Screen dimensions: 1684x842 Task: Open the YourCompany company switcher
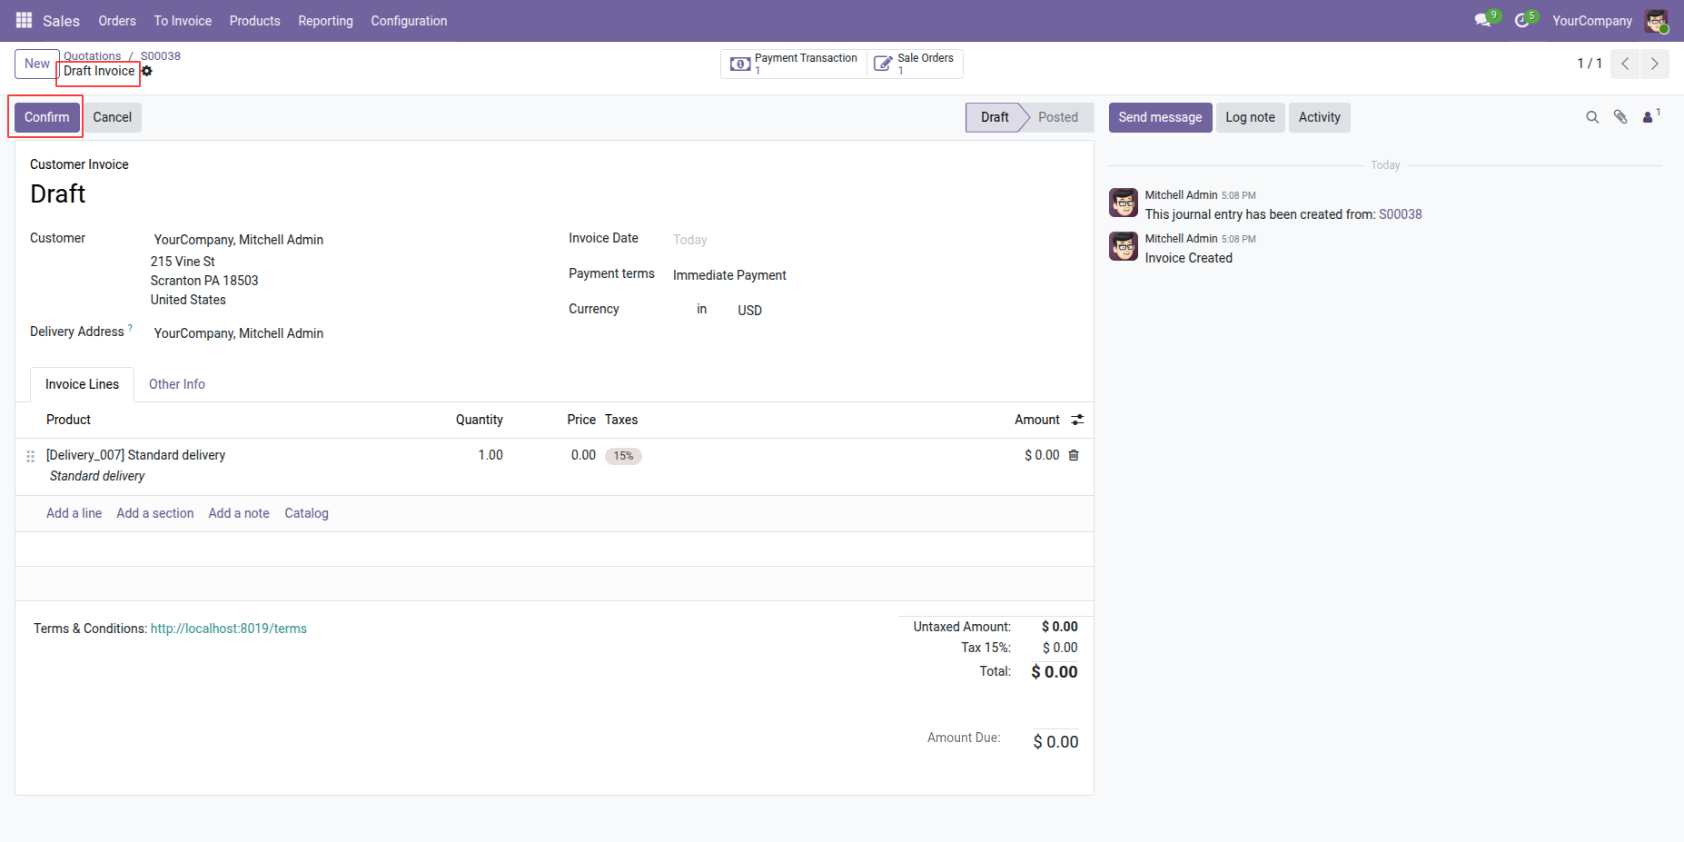pyautogui.click(x=1591, y=21)
